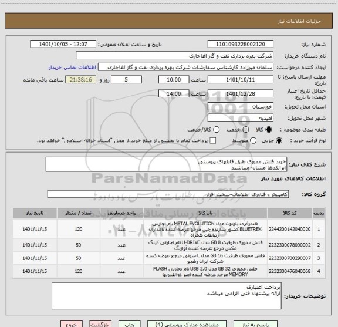Click the request creator field سلمان میرزاده
Screen dimensions: 338x327
pos(185,67)
